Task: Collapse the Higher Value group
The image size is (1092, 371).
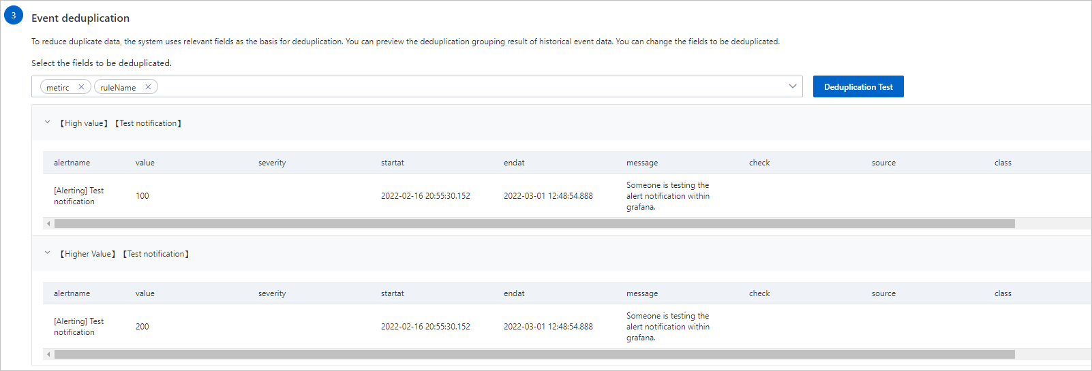Action: (48, 253)
